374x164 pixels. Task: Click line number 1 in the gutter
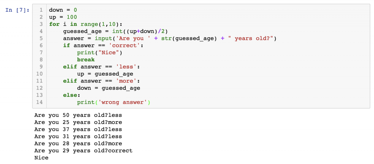click(x=41, y=10)
